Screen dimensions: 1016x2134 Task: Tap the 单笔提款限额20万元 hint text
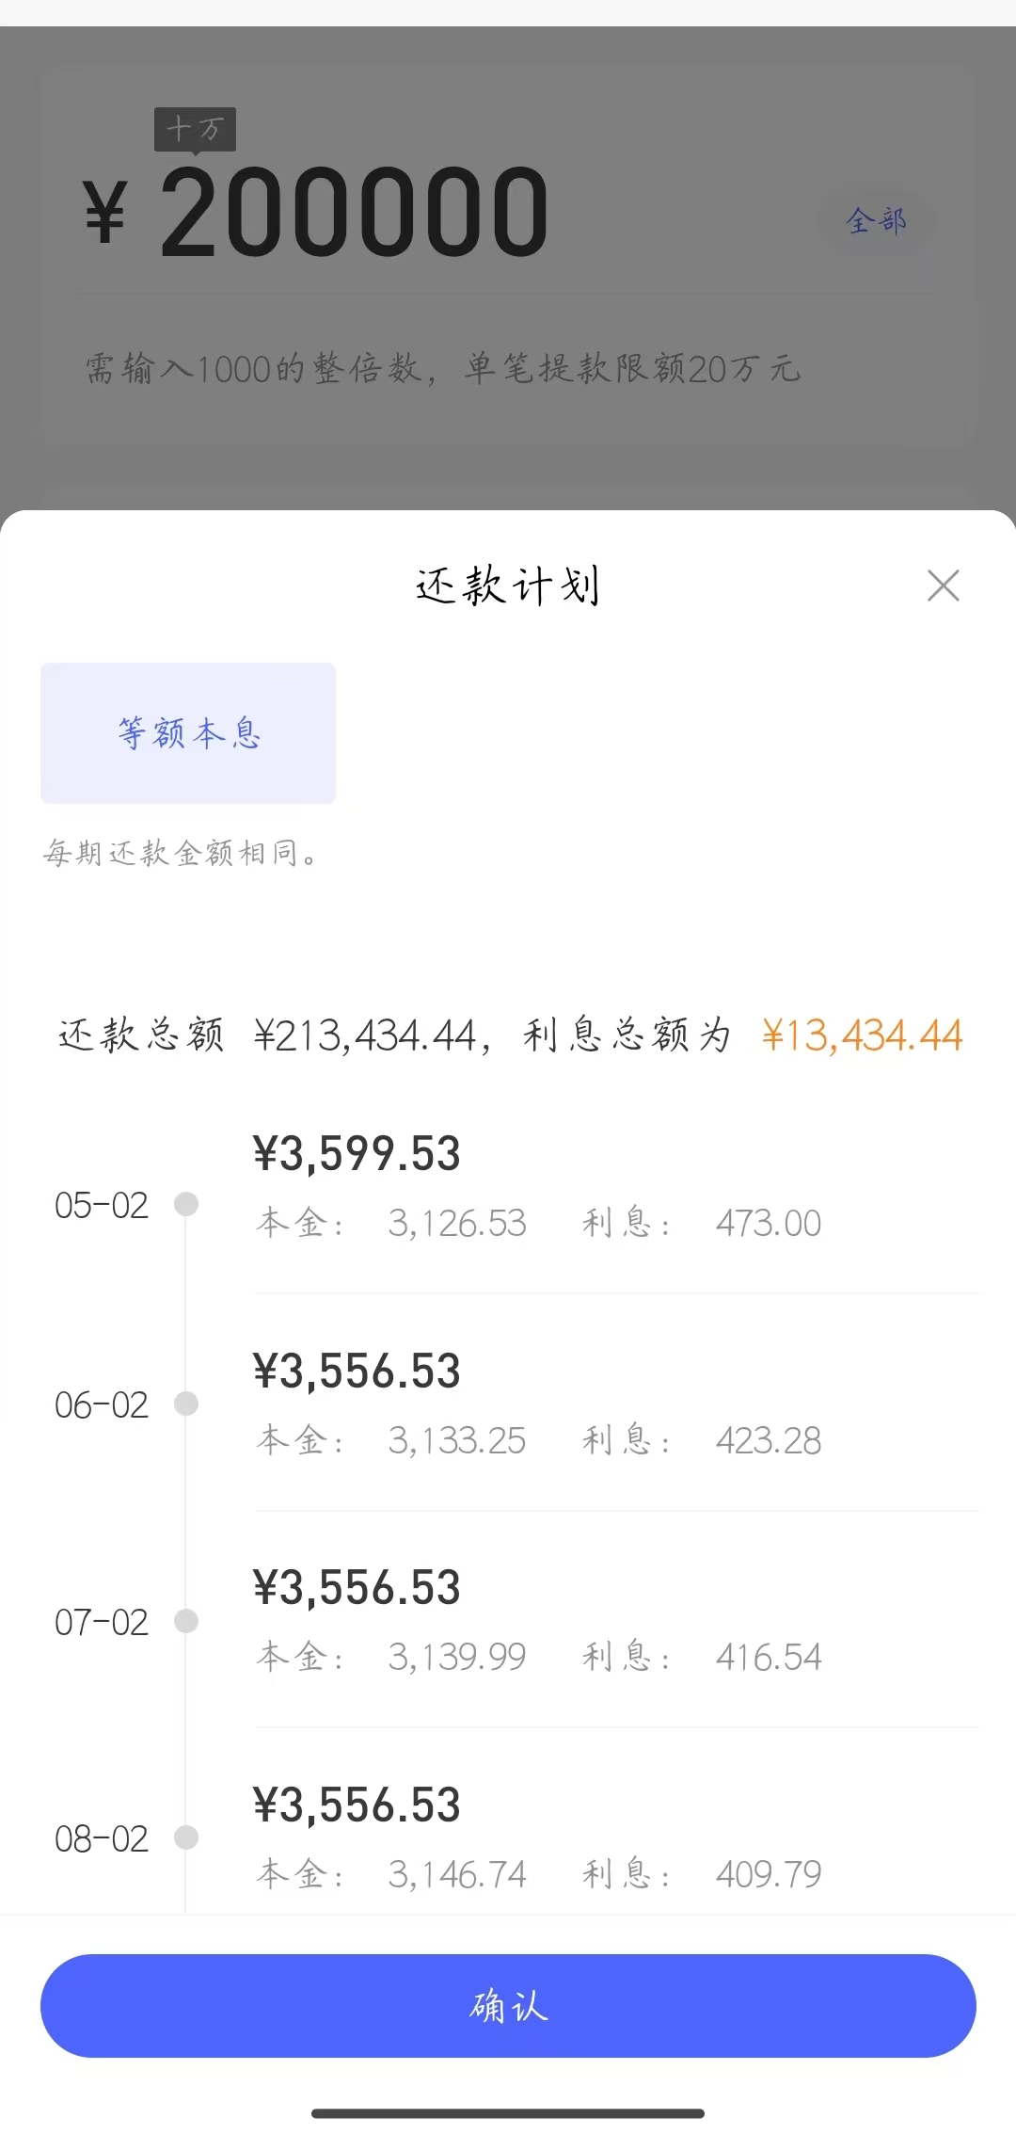632,368
